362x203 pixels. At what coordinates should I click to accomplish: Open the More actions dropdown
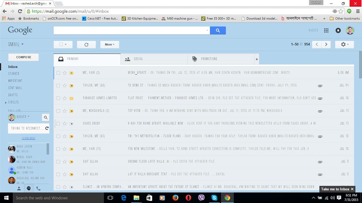110,44
